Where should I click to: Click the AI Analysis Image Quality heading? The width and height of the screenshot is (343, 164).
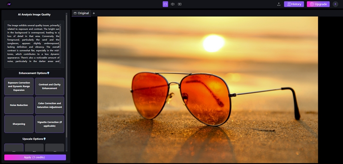coord(34,15)
